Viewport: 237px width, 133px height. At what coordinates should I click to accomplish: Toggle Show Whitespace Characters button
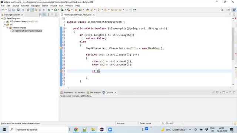[x=44, y=10]
